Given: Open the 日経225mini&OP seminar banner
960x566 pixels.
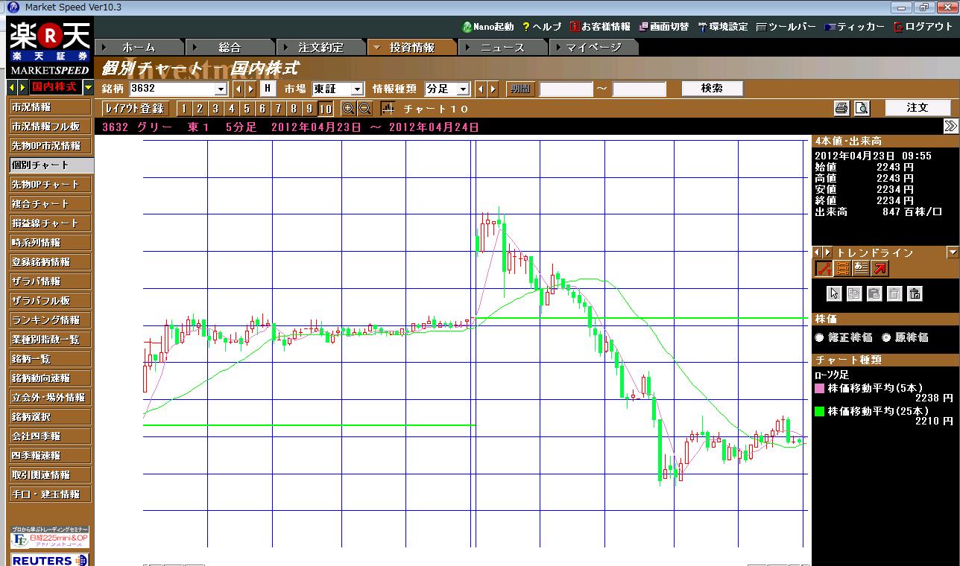Looking at the screenshot, I should pyautogui.click(x=51, y=538).
